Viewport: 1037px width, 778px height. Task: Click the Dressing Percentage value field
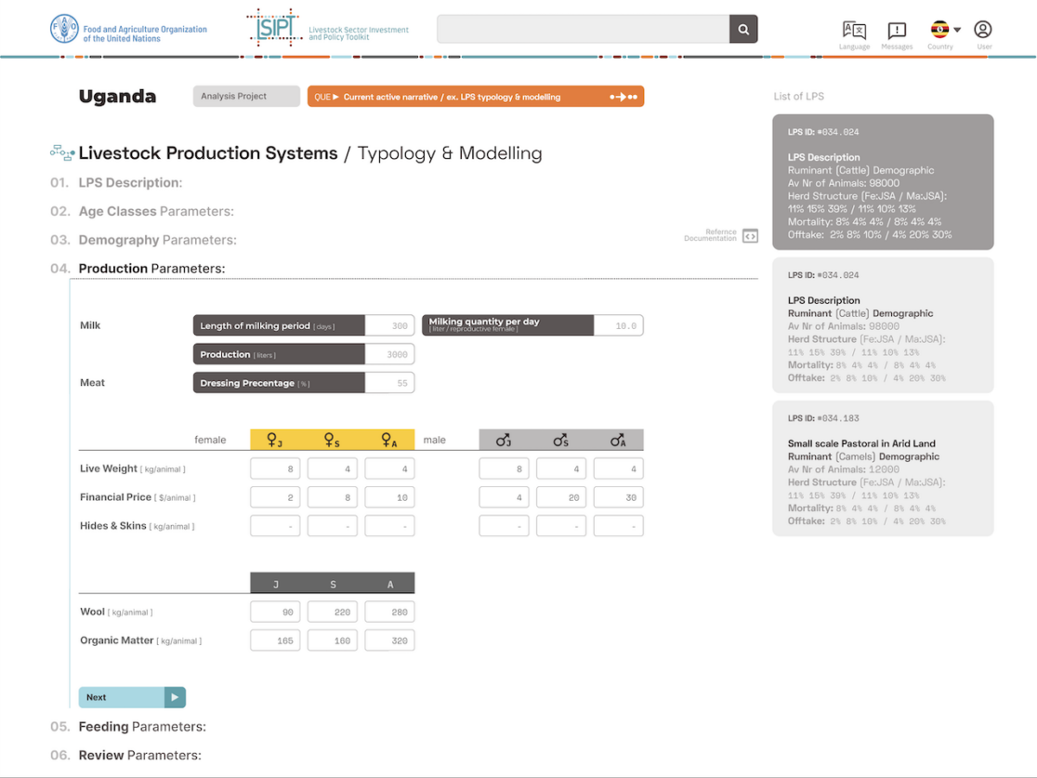(389, 383)
